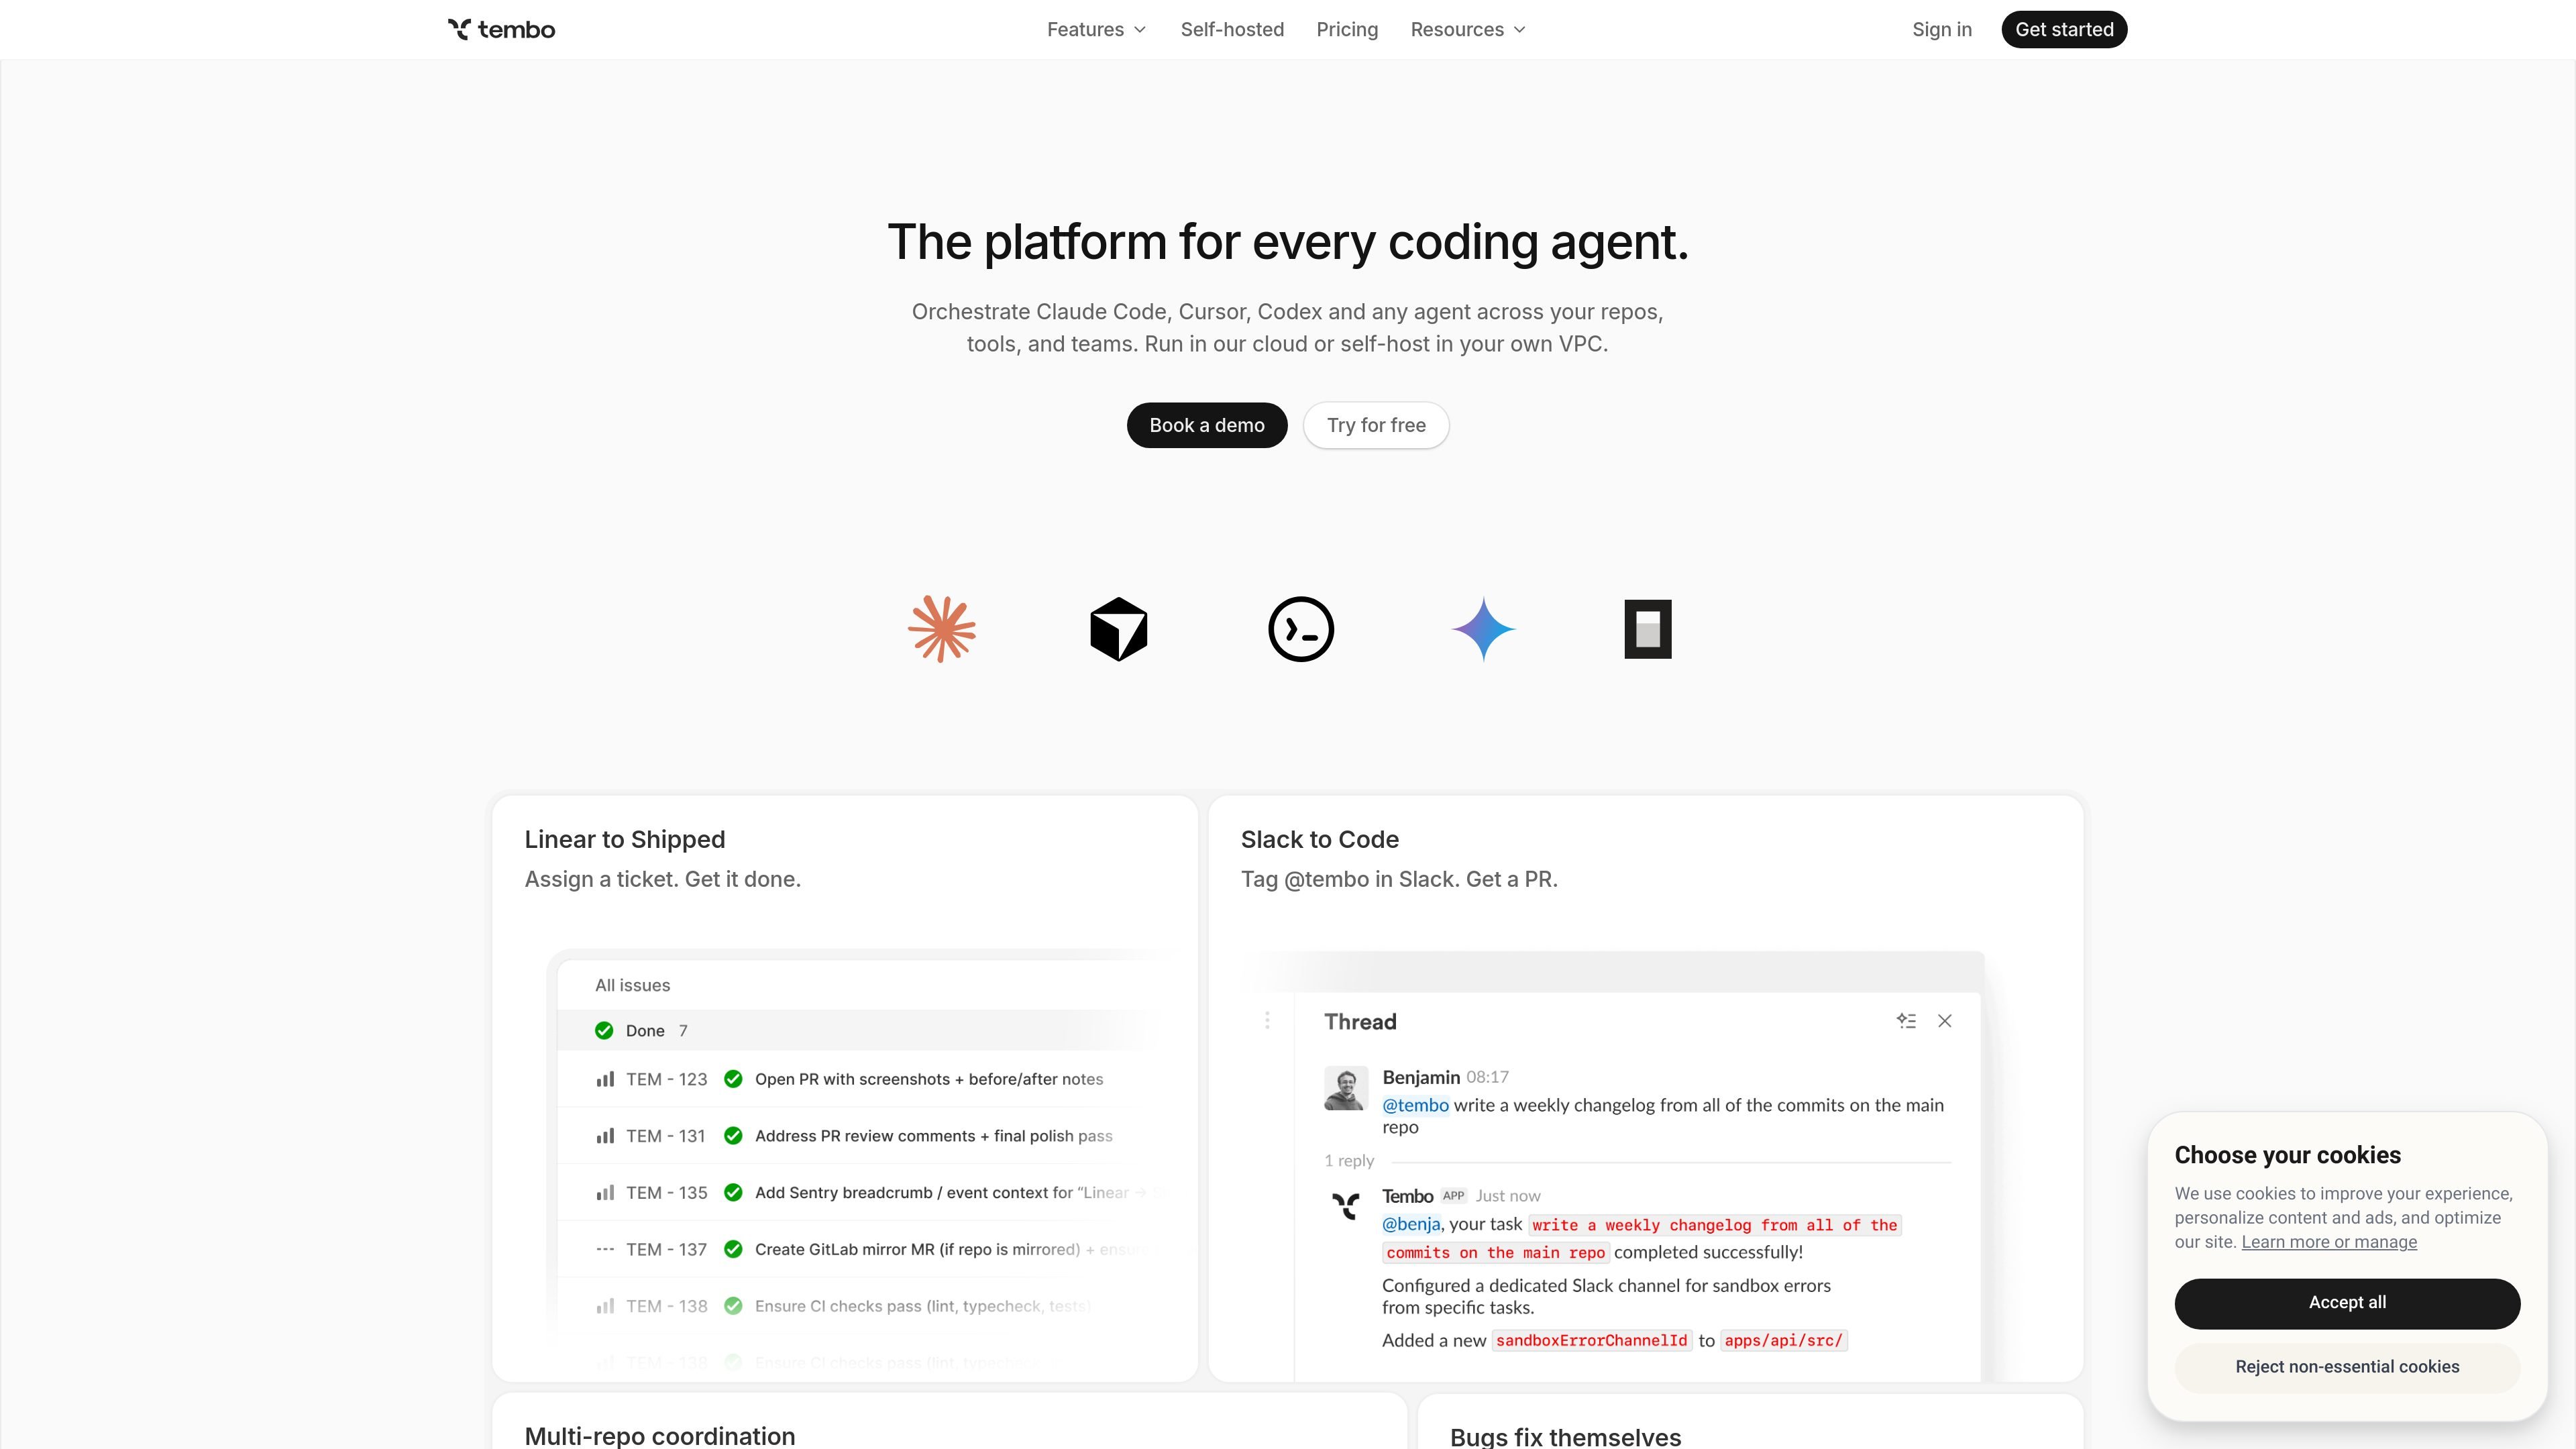The image size is (2576, 1449).
Task: Click the Thread summarize sparkle icon
Action: 1906,1021
